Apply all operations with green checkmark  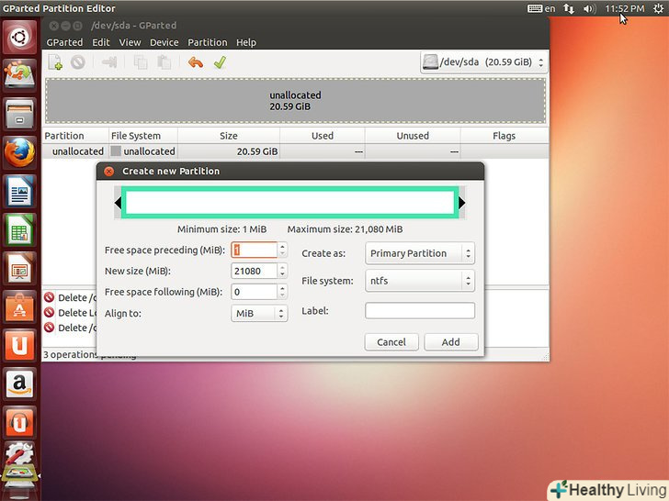(x=220, y=62)
